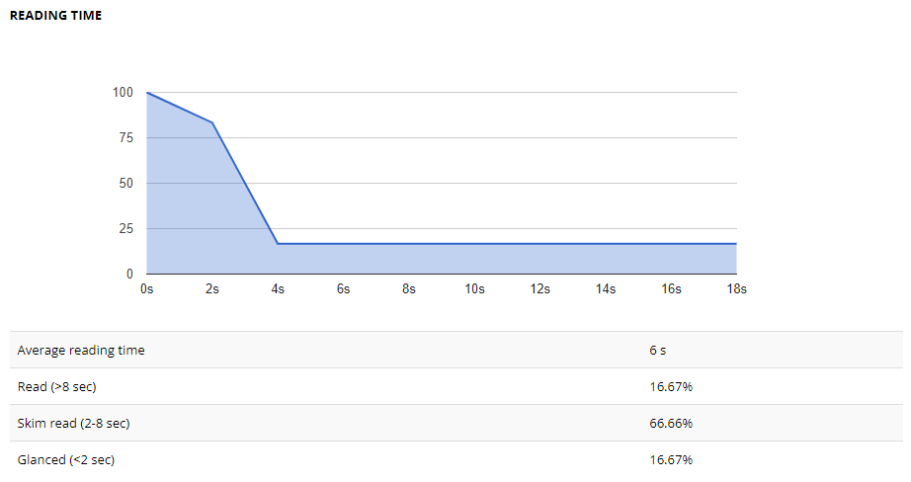Click the Skim read (2-8 sec) row label
Screen dimensions: 911x482
point(74,423)
